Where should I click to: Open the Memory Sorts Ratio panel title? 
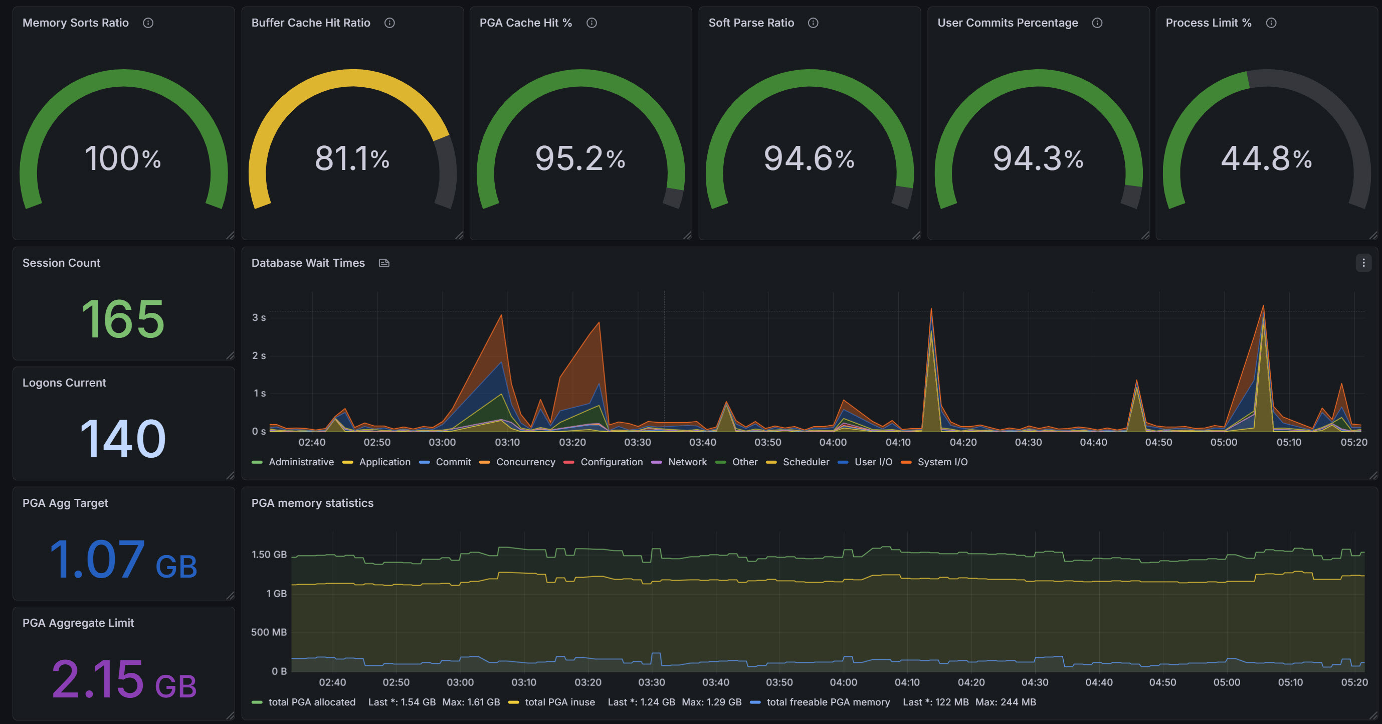[76, 23]
